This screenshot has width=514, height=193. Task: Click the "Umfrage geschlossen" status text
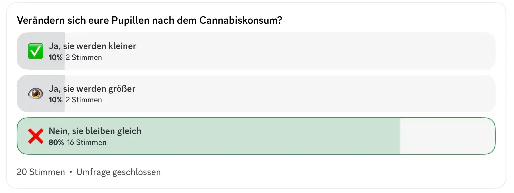118,172
